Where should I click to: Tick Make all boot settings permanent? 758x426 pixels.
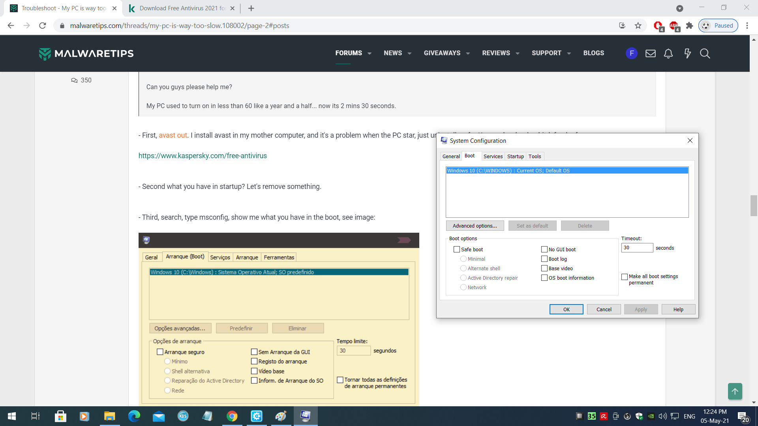click(625, 277)
